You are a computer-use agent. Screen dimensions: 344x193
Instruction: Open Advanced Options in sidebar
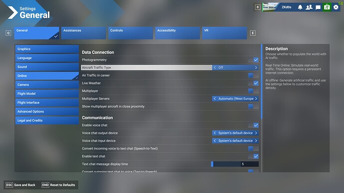[x=47, y=111]
